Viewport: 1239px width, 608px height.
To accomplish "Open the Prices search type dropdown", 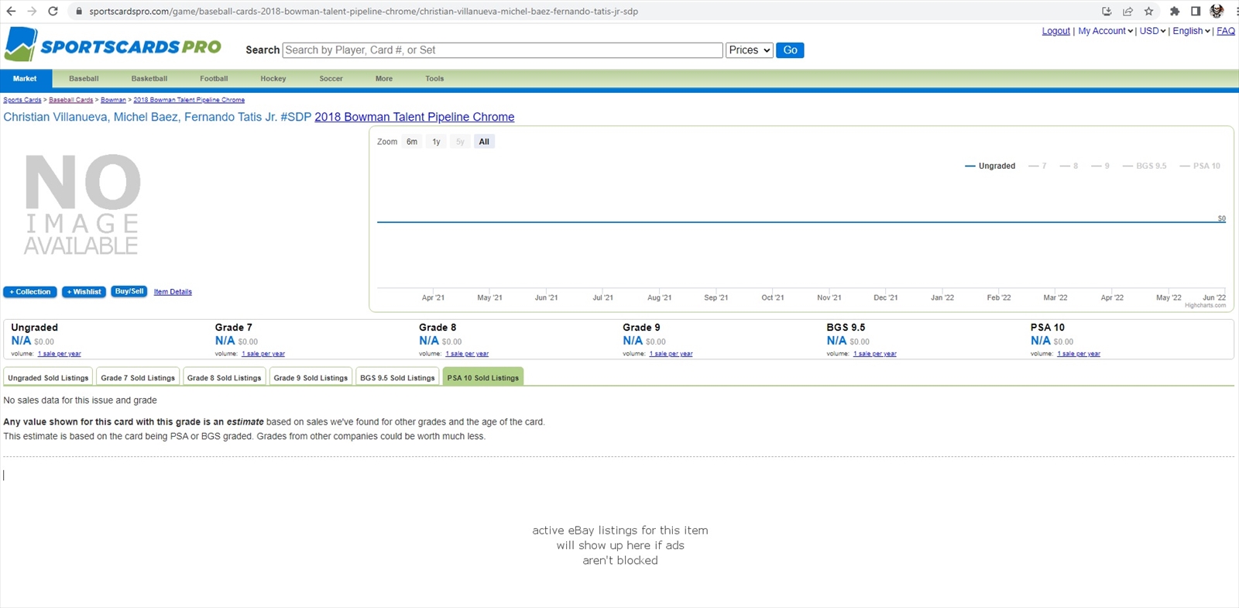I will point(750,50).
